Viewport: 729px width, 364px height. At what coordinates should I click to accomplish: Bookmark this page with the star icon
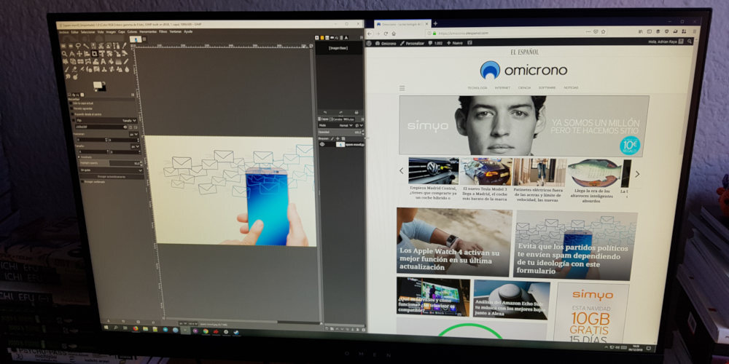click(x=604, y=31)
